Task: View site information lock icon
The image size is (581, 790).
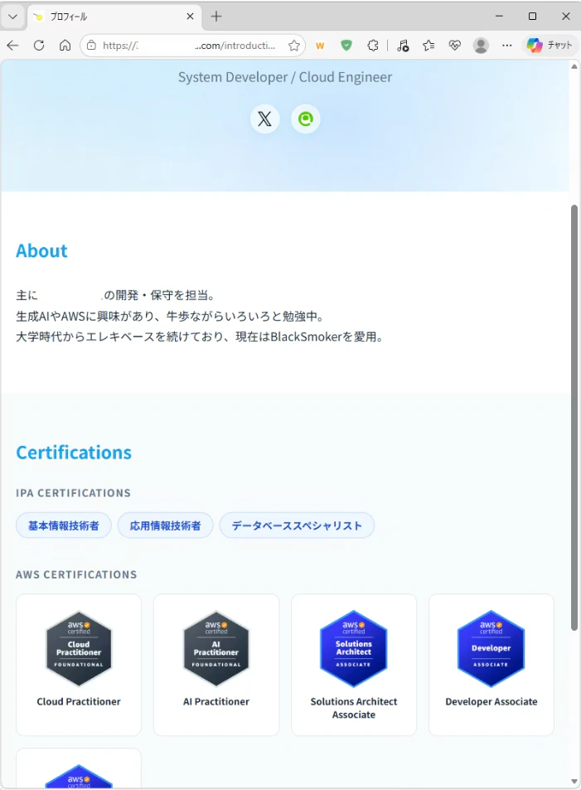Action: [91, 46]
